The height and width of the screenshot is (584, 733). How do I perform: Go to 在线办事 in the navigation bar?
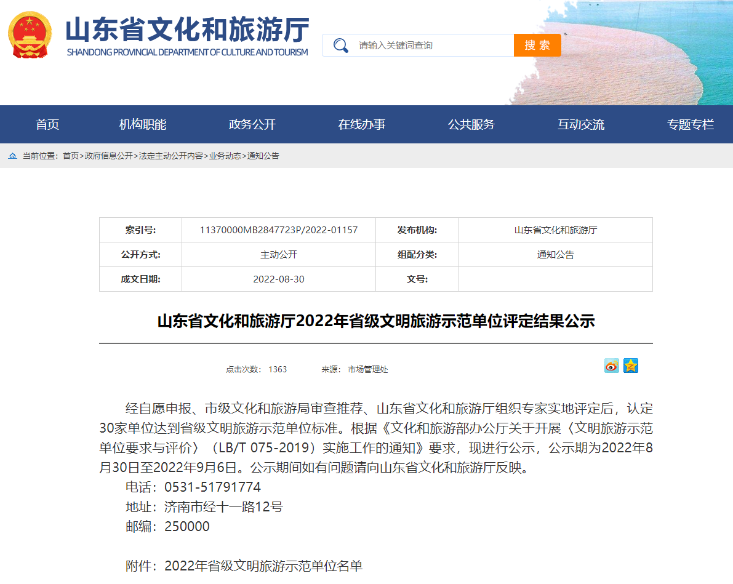click(x=362, y=124)
